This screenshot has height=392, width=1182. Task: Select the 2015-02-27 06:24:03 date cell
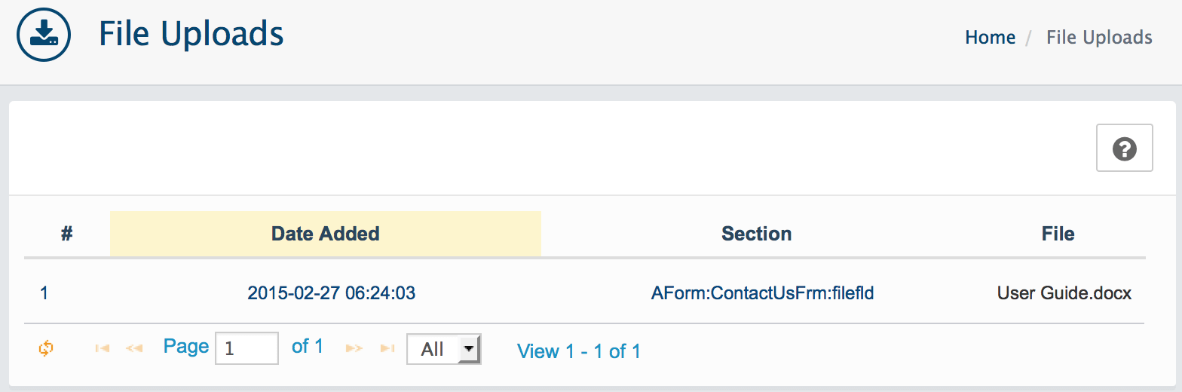[x=331, y=292]
